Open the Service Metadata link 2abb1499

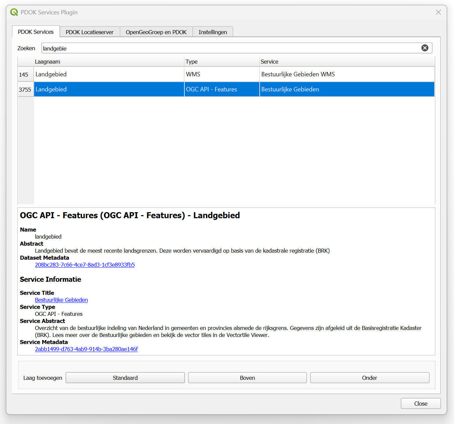tap(86, 349)
